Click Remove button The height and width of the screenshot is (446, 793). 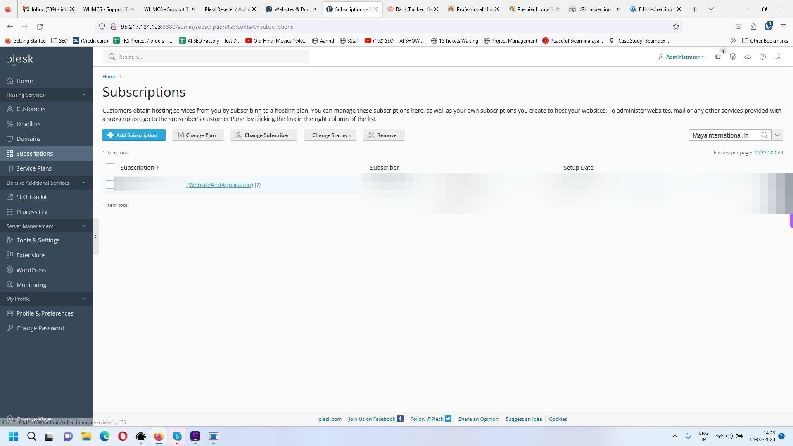point(384,135)
